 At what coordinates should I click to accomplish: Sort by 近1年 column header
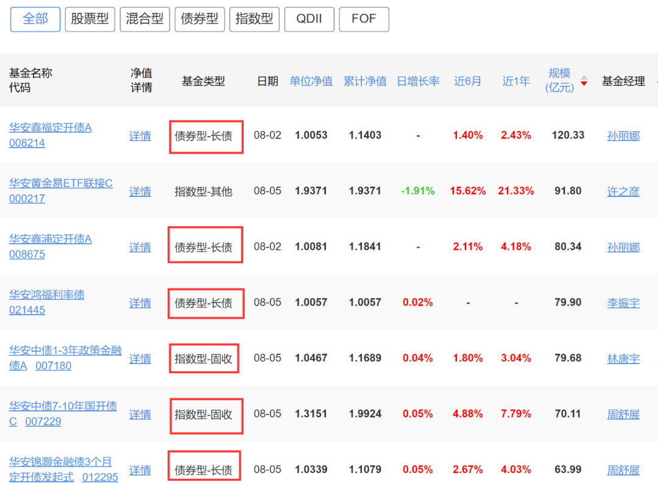point(516,81)
